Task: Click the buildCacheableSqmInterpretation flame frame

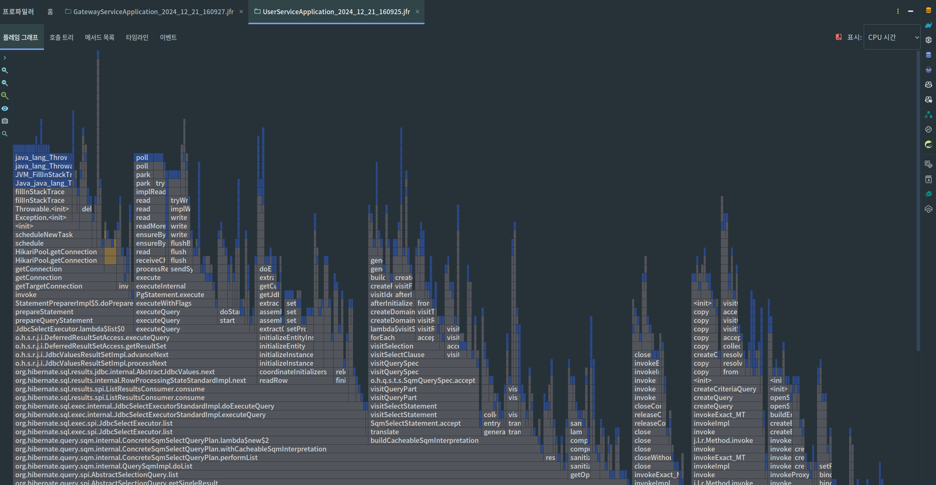Action: pyautogui.click(x=424, y=440)
